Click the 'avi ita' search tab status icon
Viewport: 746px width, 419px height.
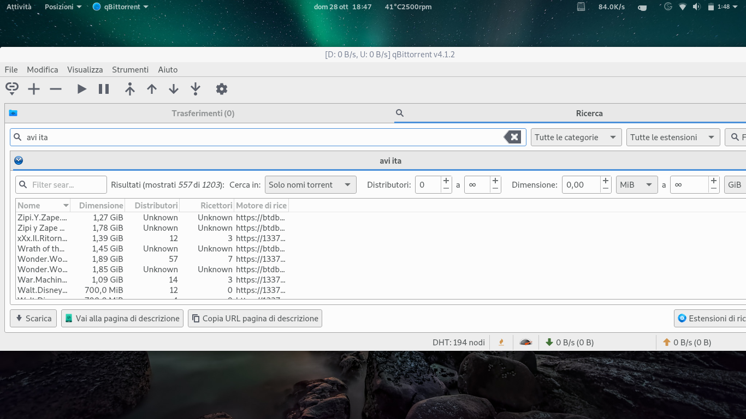pyautogui.click(x=19, y=160)
